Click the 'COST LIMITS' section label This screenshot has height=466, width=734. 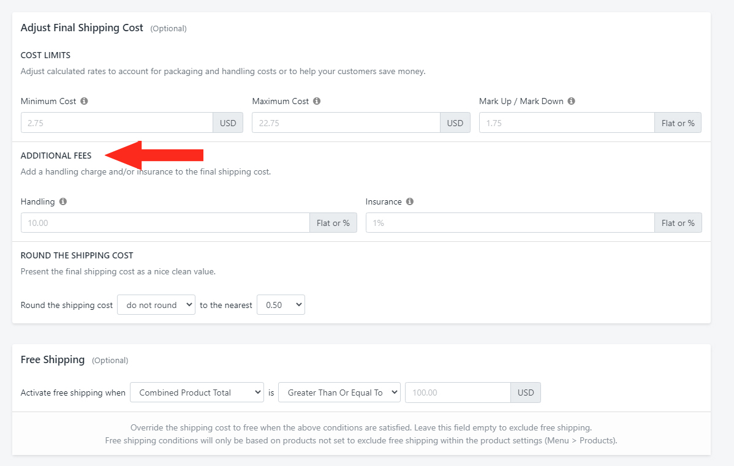[45, 55]
